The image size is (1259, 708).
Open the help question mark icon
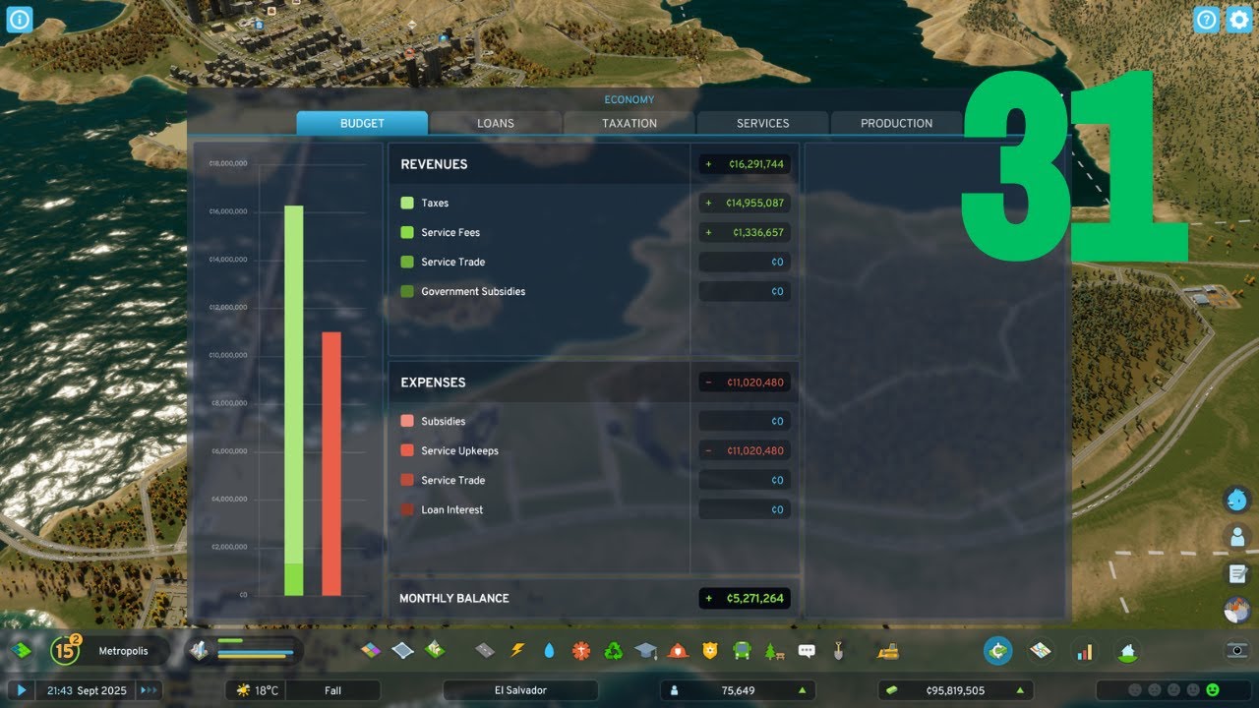pyautogui.click(x=1207, y=20)
